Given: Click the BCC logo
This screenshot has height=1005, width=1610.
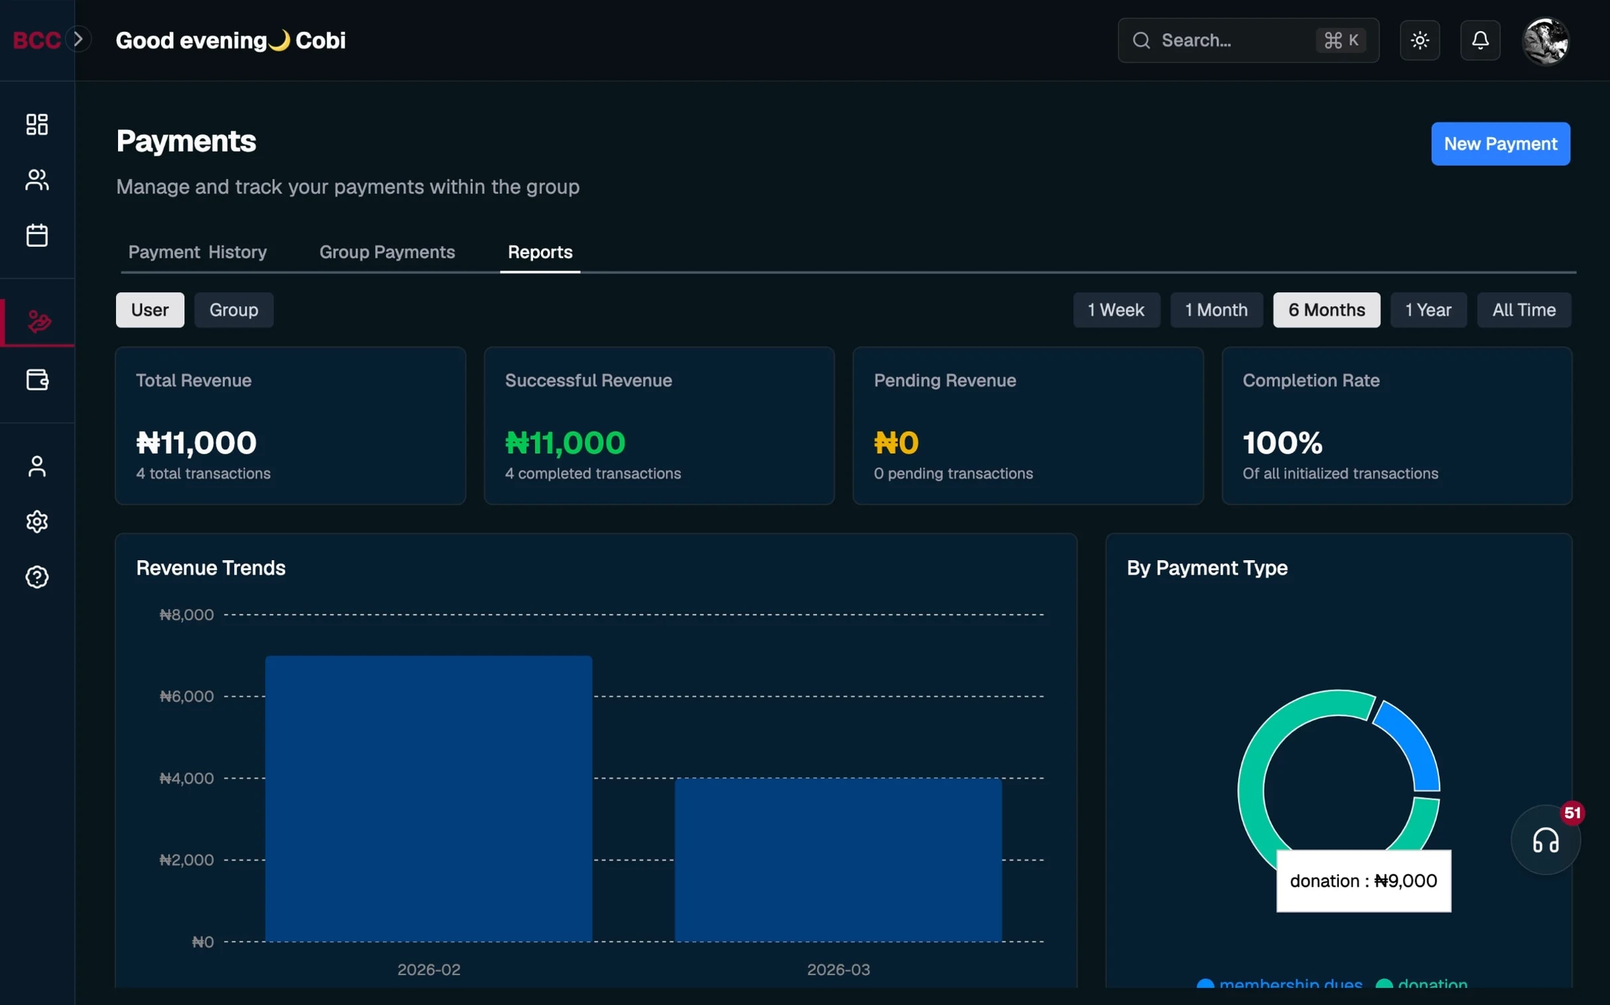Looking at the screenshot, I should pyautogui.click(x=36, y=40).
